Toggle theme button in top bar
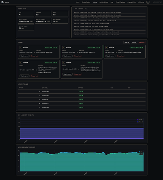Screen dimensions: 163x180 (x=148, y=2)
